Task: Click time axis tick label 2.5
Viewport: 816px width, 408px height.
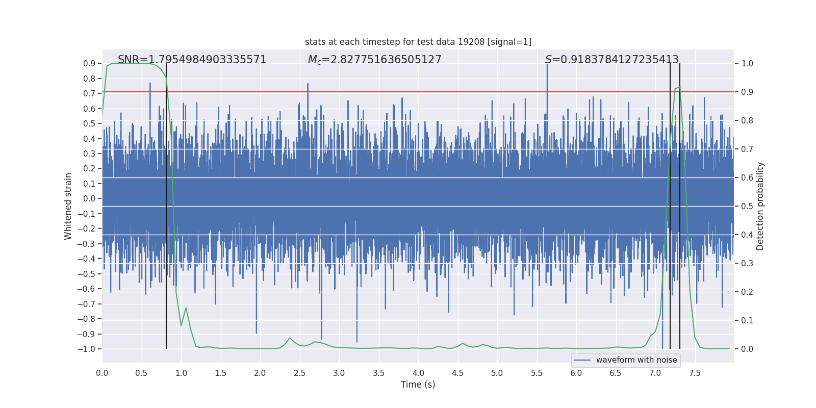Action: pyautogui.click(x=300, y=373)
